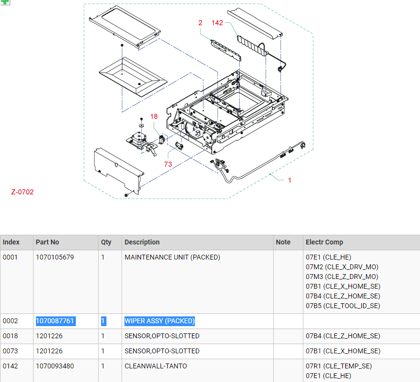Click red callout number 18 in the diagram

[154, 117]
